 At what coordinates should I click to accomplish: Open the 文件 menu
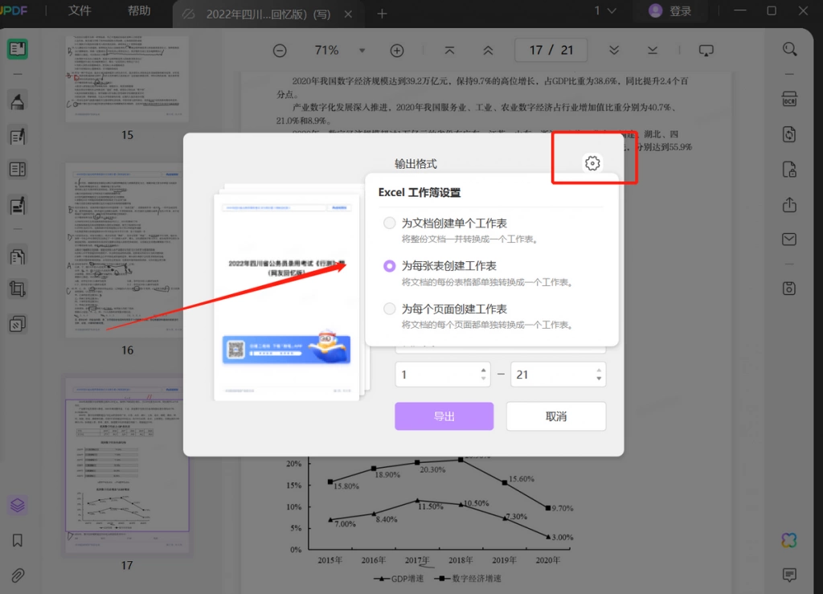(x=80, y=10)
